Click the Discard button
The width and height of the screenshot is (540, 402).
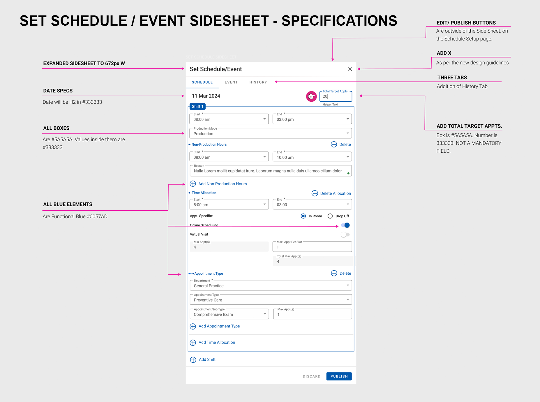(311, 376)
